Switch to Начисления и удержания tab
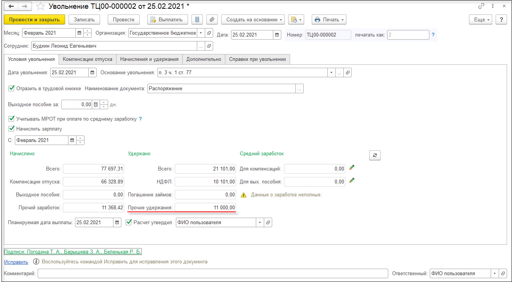This screenshot has height=282, width=512. (149, 59)
